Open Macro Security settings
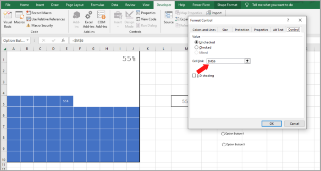 [x=39, y=25]
